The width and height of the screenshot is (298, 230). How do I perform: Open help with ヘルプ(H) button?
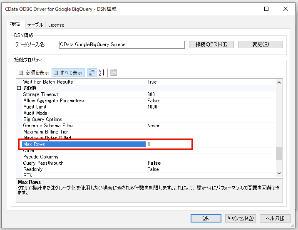pyautogui.click(x=275, y=218)
